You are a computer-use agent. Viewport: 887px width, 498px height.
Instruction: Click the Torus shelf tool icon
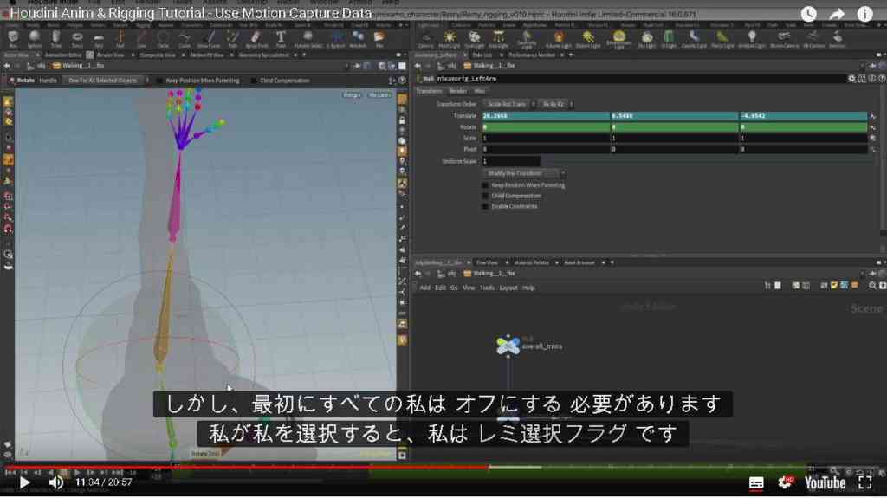[x=77, y=38]
